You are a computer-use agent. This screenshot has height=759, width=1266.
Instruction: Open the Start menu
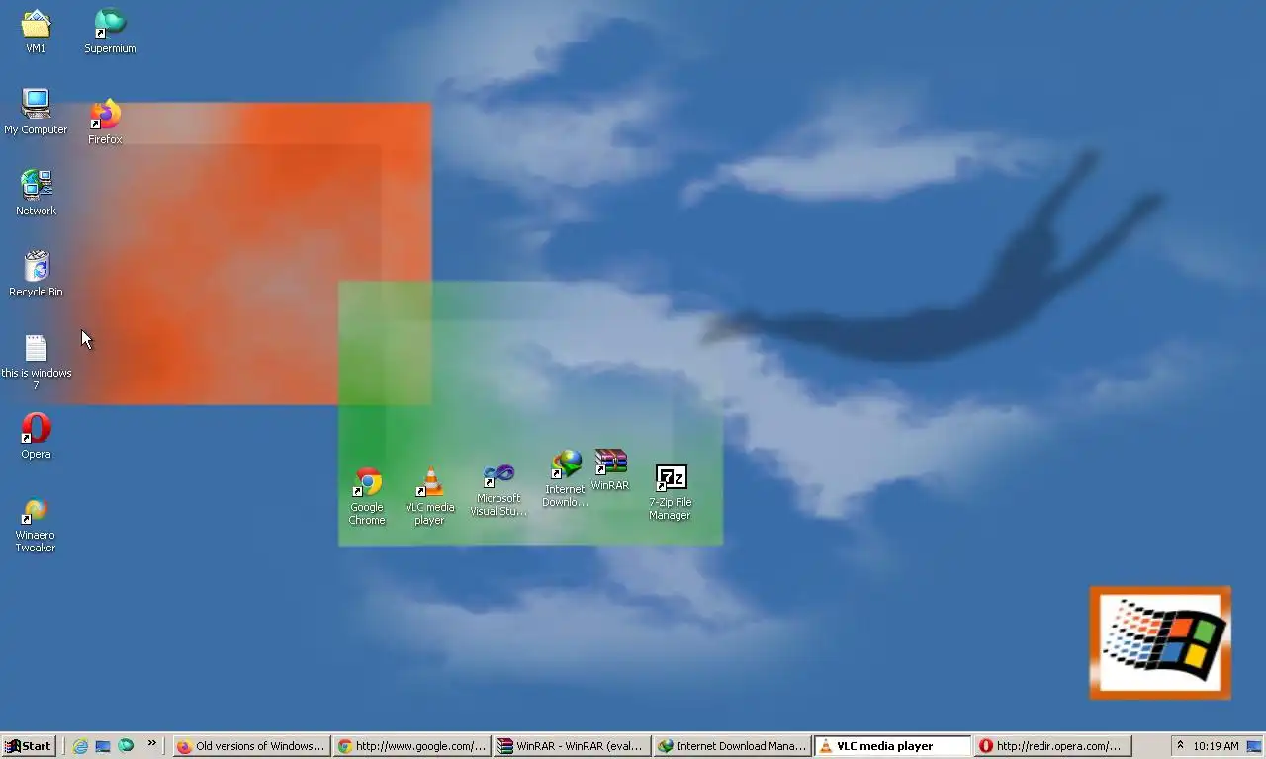(28, 746)
